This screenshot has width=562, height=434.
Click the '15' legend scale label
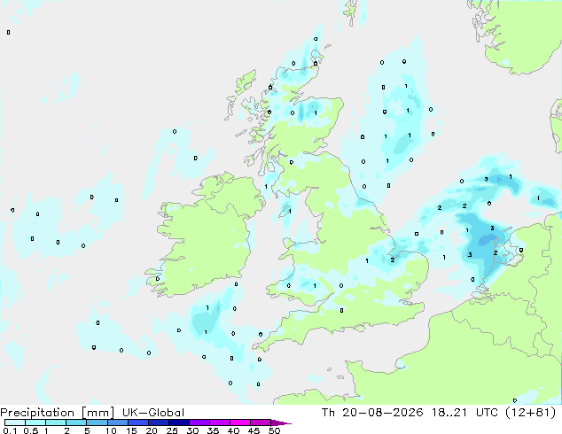tap(131, 430)
